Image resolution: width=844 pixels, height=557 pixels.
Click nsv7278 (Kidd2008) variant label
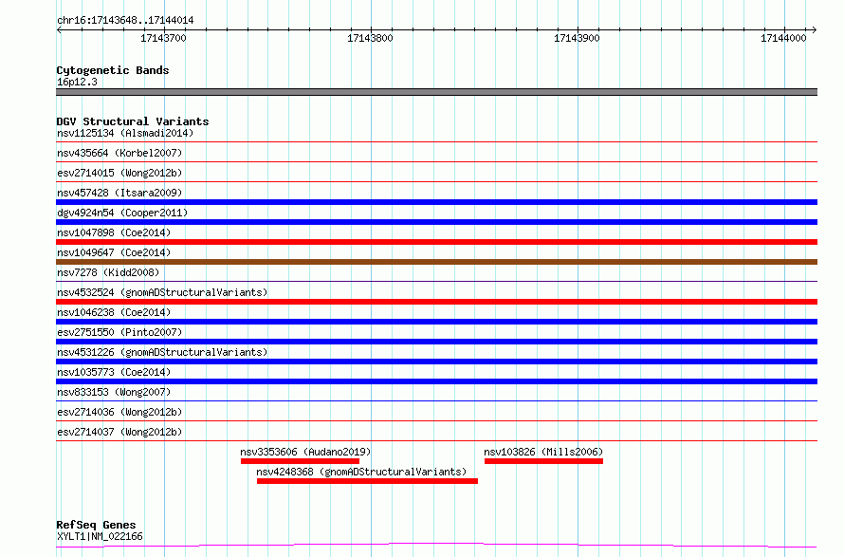click(x=108, y=272)
